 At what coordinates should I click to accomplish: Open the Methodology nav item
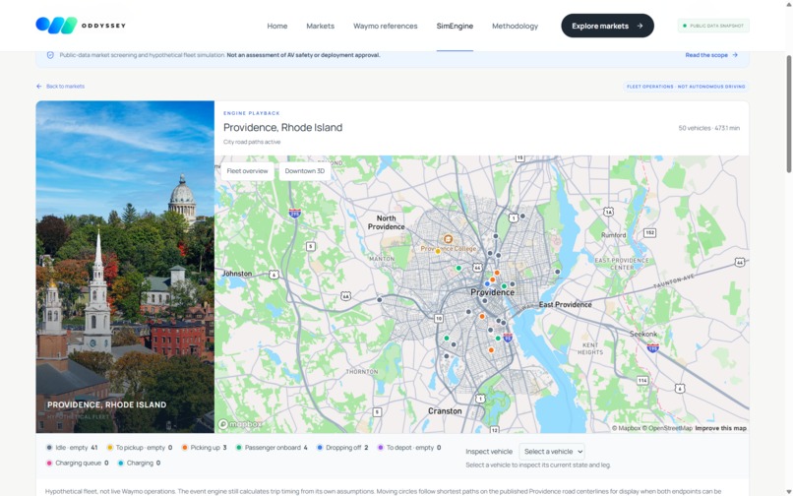click(x=515, y=26)
